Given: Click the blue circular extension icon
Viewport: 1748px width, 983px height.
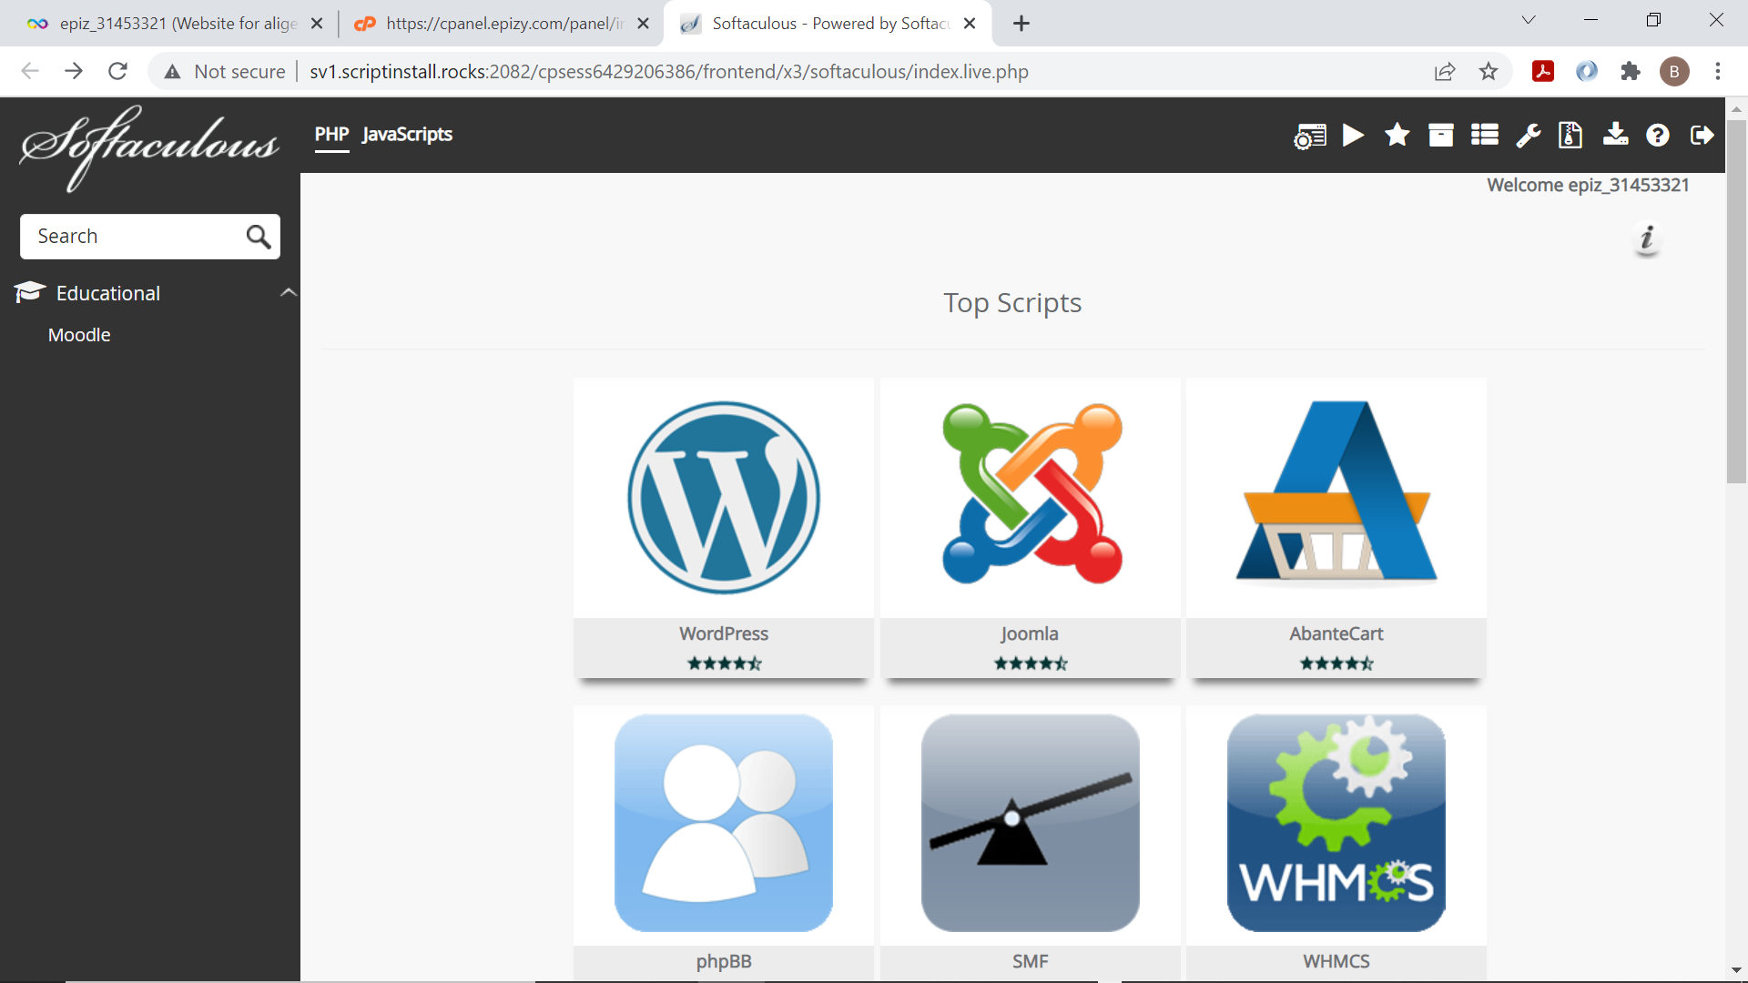Looking at the screenshot, I should click(1587, 71).
